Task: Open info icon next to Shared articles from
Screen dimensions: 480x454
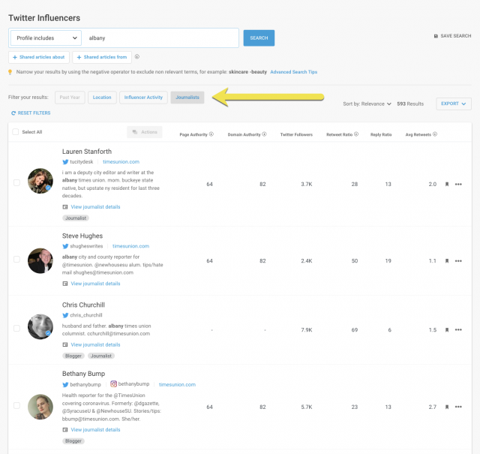Action: 137,57
